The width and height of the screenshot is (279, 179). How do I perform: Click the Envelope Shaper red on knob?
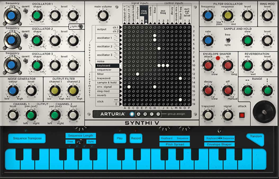(x=228, y=65)
